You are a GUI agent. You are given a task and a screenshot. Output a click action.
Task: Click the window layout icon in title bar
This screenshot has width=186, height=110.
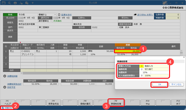tap(4, 3)
